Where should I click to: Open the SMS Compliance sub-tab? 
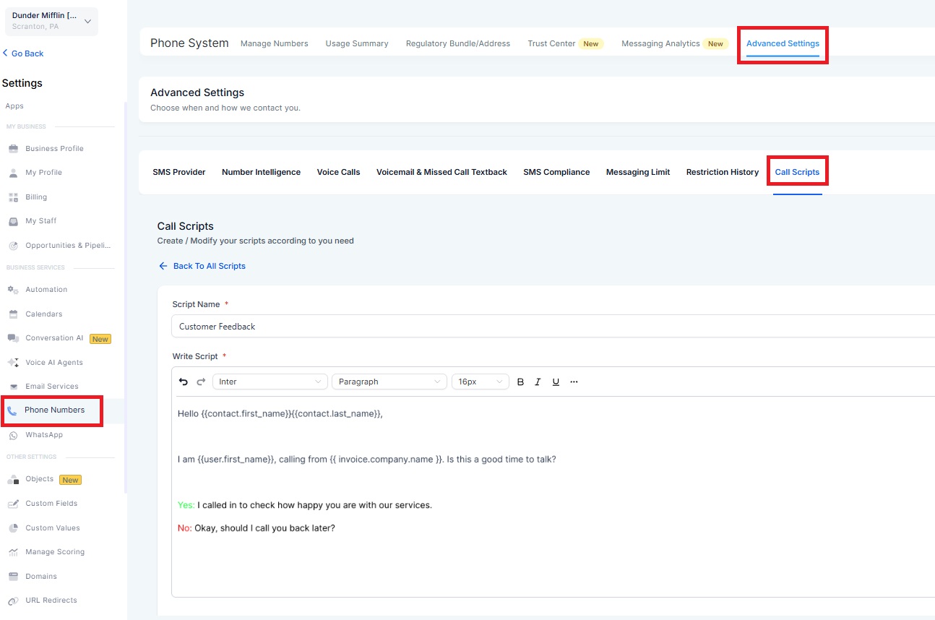pyautogui.click(x=556, y=172)
